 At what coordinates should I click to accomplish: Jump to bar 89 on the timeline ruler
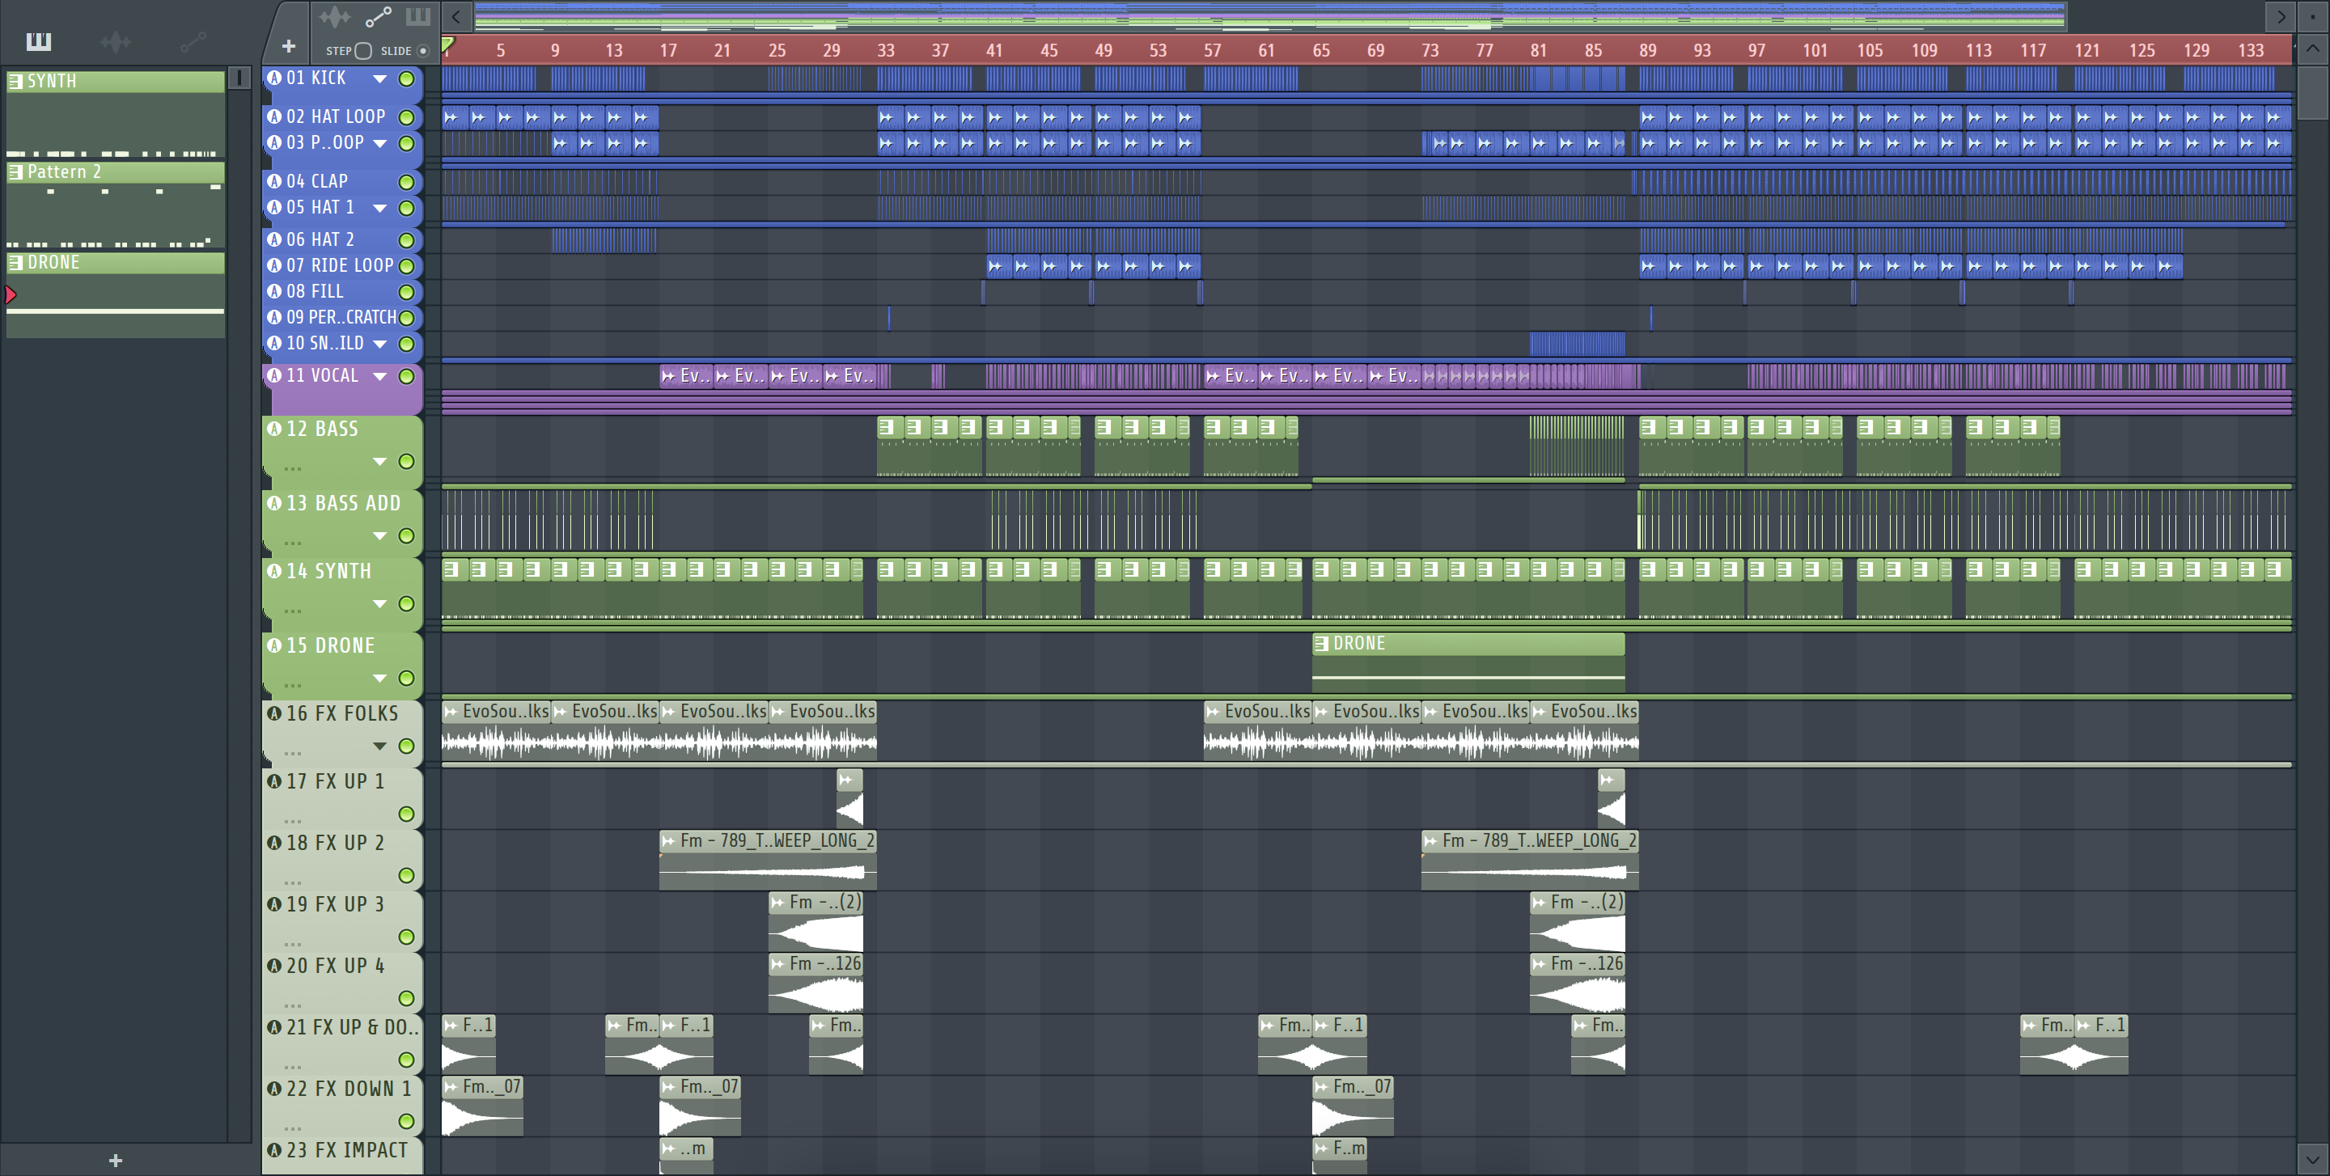(x=1647, y=51)
